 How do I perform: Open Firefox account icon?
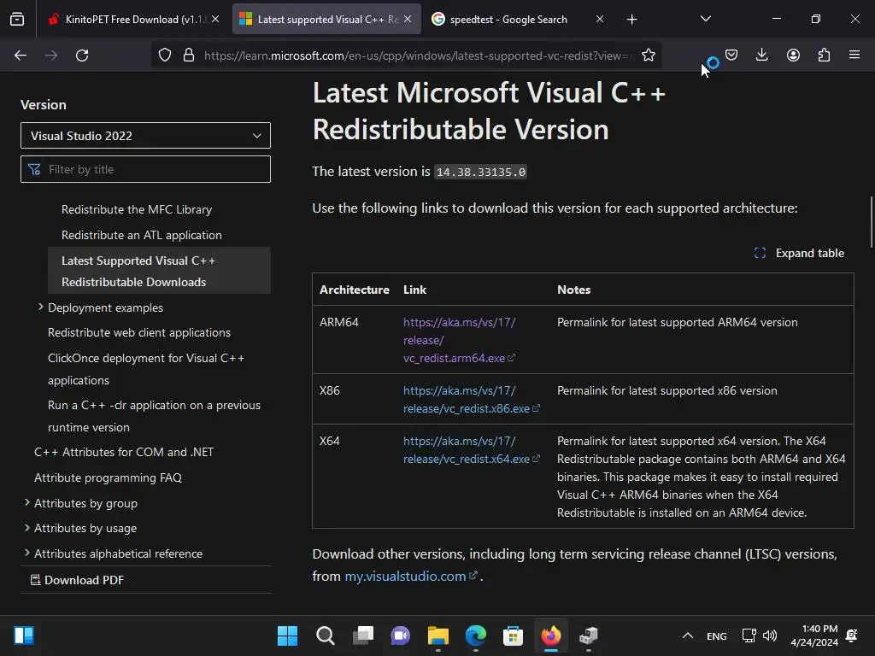[793, 55]
